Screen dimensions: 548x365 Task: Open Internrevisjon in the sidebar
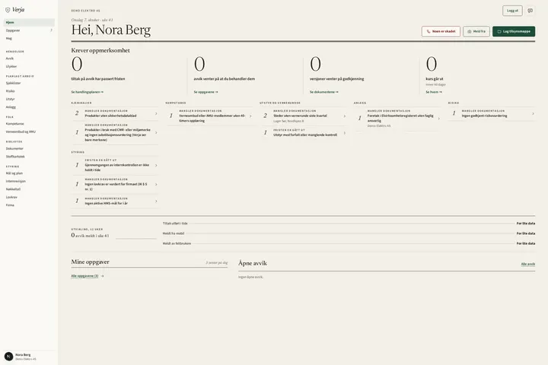click(x=16, y=181)
